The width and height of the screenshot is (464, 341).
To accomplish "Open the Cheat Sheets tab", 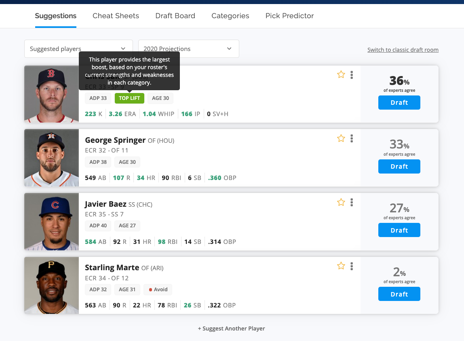I will click(x=116, y=16).
